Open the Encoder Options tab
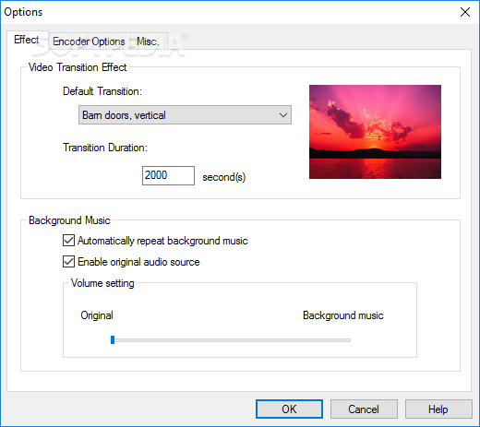The height and width of the screenshot is (427, 480). tap(89, 42)
